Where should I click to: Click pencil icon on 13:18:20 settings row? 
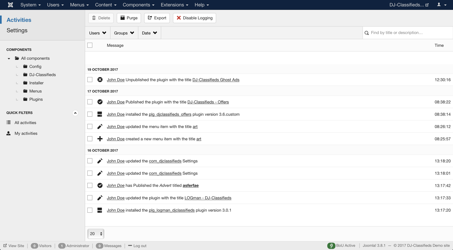pos(100,161)
